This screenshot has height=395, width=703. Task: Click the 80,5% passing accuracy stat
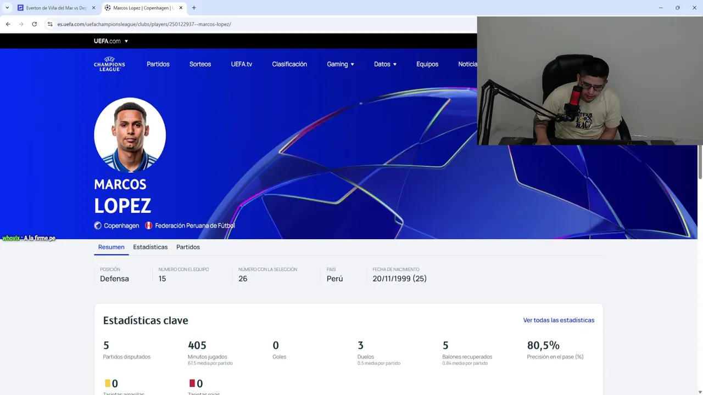coord(555,350)
